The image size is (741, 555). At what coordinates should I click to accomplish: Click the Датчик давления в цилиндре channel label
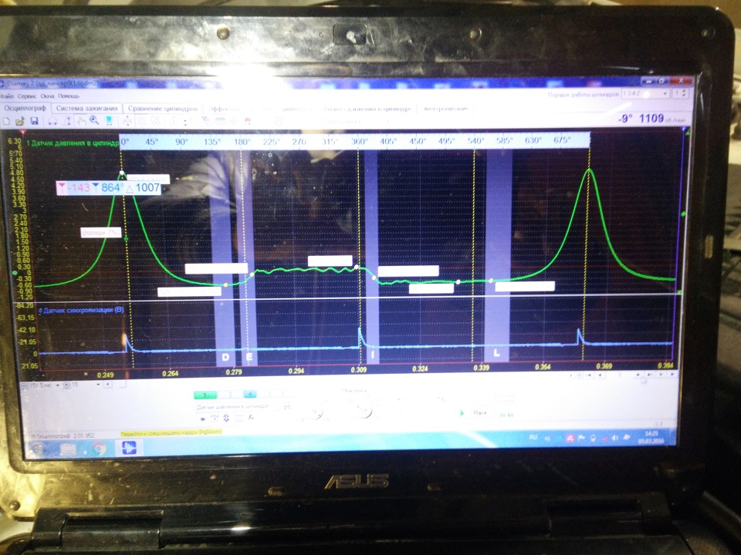[x=72, y=143]
